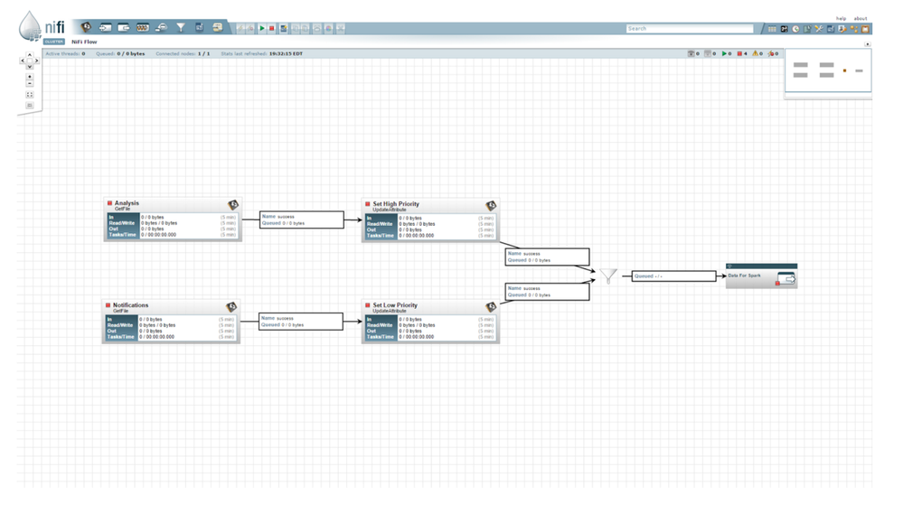Click the Create Template toolbar icon
Screen dimensions: 903x523
pos(283,28)
